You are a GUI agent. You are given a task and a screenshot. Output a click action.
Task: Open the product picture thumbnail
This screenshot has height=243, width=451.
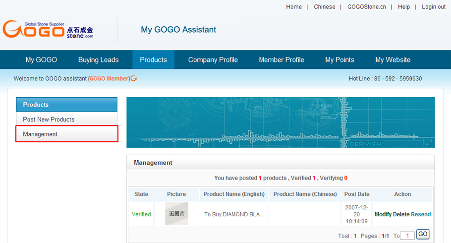click(176, 214)
